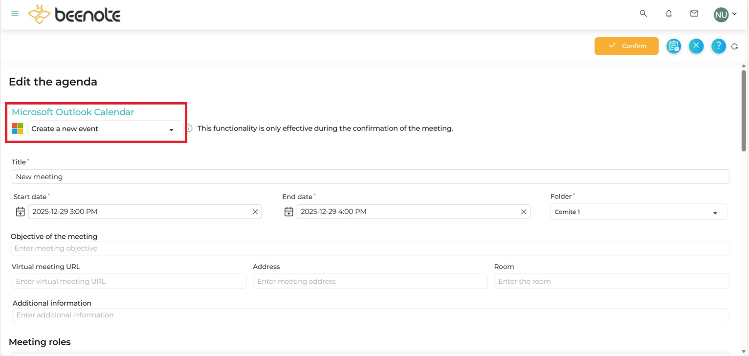Open the circular Help question mark icon
The height and width of the screenshot is (356, 749).
(x=718, y=46)
